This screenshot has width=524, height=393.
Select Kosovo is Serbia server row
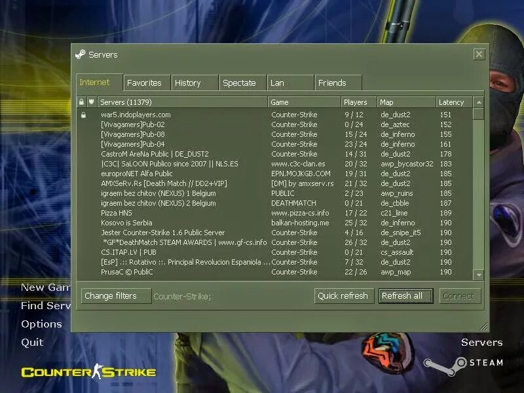pyautogui.click(x=274, y=223)
